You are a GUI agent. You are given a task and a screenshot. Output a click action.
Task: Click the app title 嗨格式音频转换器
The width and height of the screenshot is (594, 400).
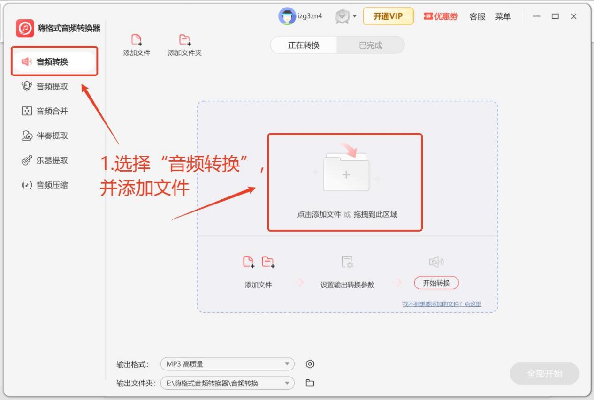pos(69,28)
